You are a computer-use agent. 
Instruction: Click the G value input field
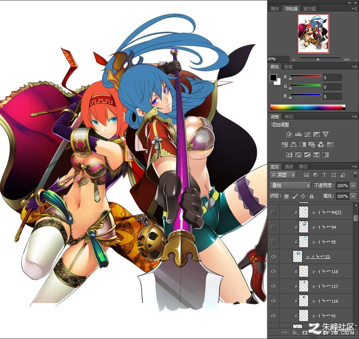click(332, 87)
